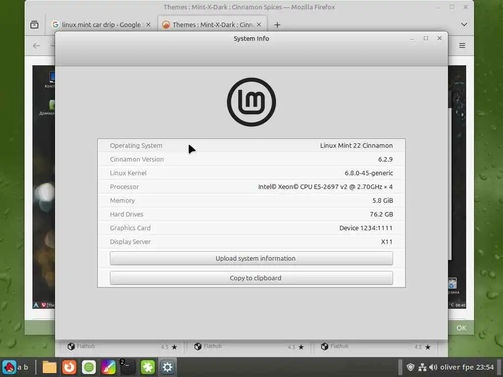Select the Processor value 'Intel© Xeon© CPU E5-2697'

point(325,187)
